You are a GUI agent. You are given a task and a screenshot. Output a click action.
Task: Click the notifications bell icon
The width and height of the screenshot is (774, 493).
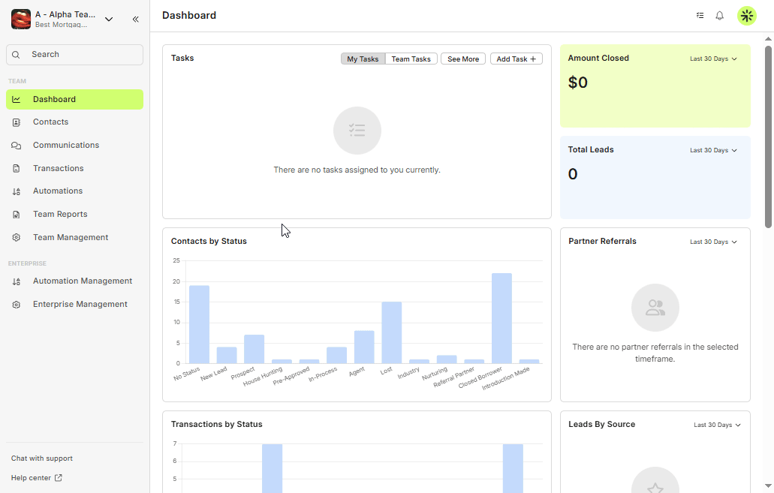pos(719,16)
